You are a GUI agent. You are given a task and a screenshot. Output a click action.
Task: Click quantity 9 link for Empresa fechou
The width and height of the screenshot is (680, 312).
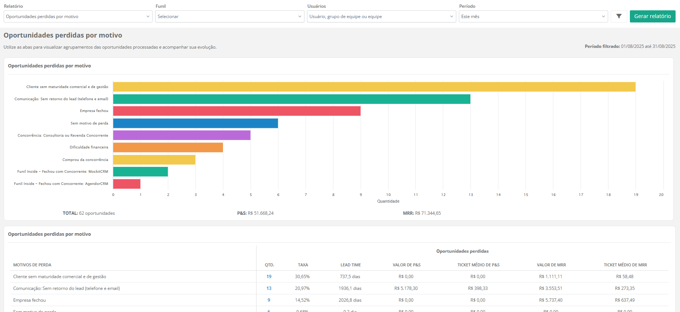[x=269, y=300]
